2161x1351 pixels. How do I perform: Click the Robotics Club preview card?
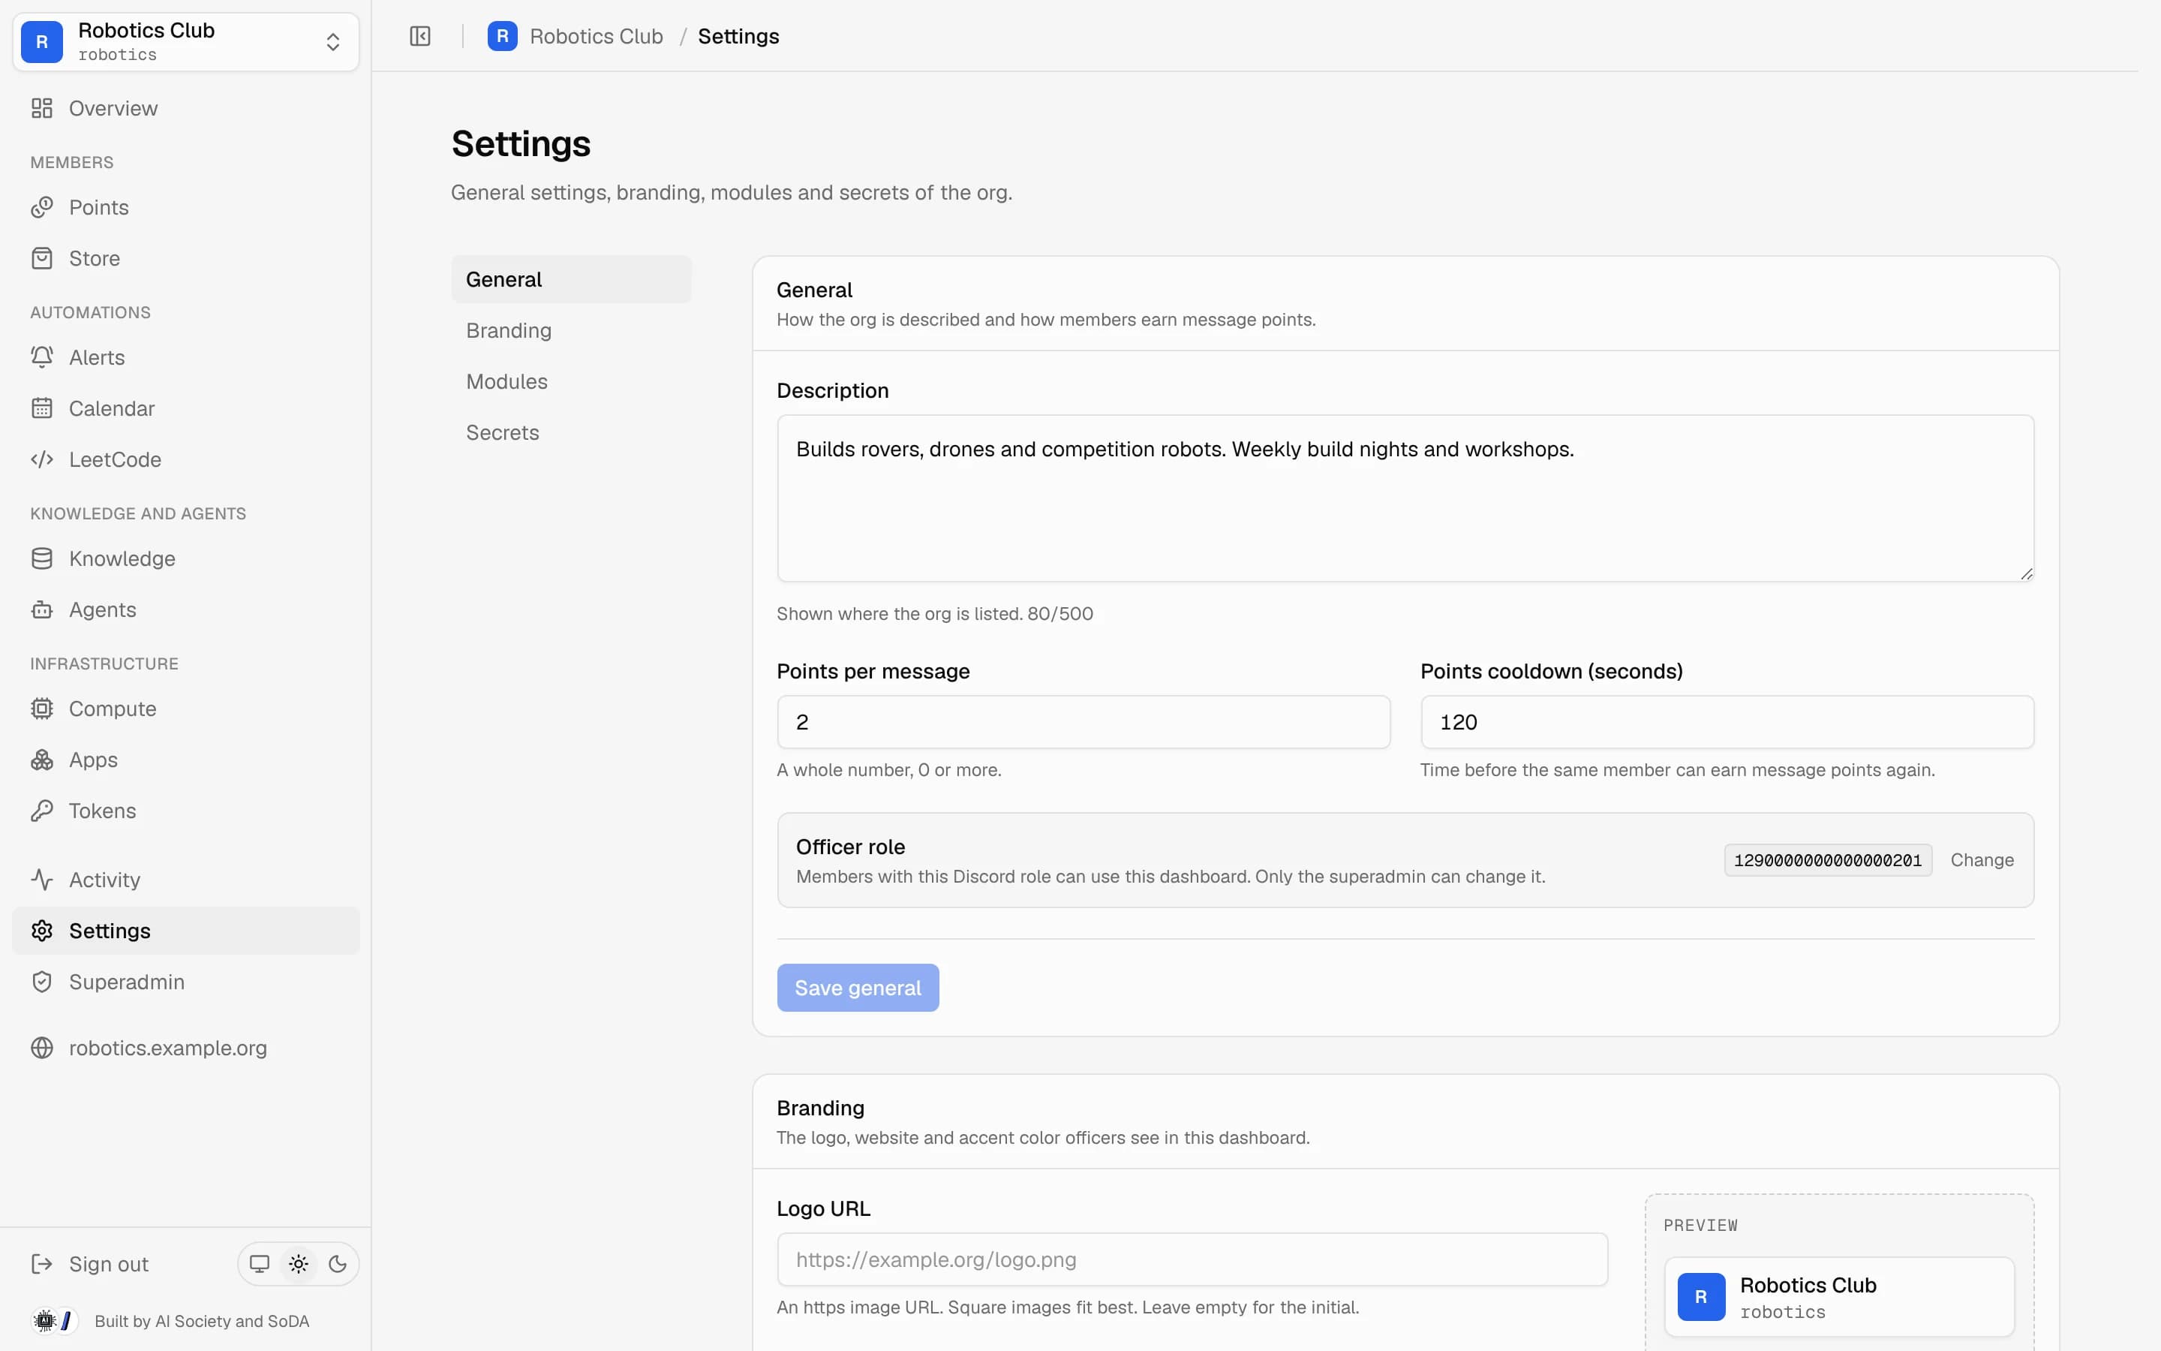pos(1840,1296)
